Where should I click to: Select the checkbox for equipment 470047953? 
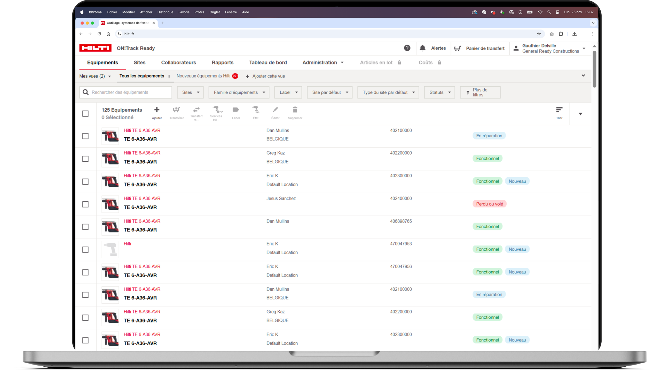[85, 250]
